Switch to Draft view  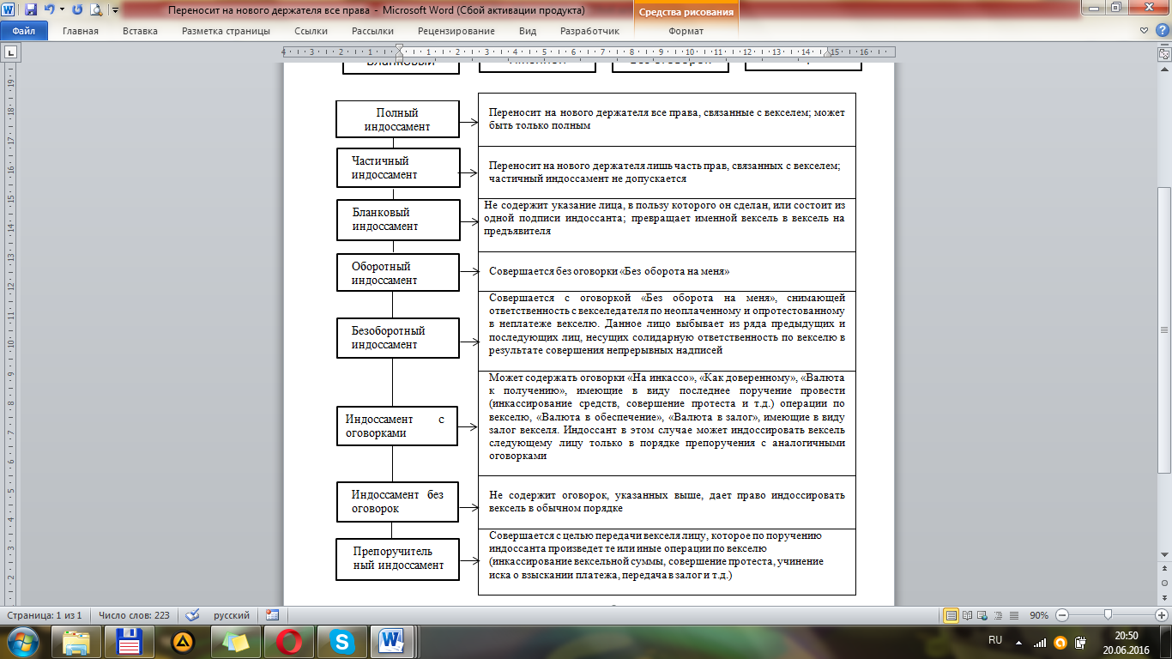coord(1016,615)
